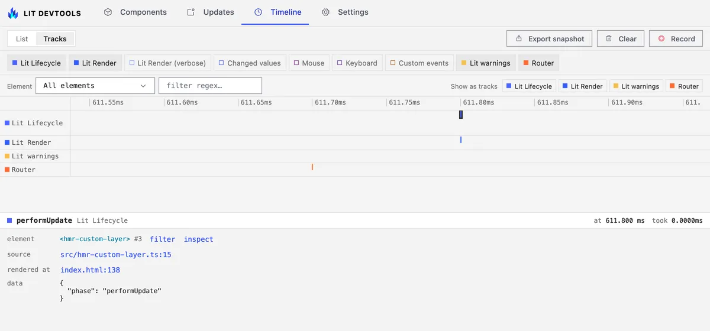Open the index.html:138 rendered-at link
Viewport: 710px width, 331px height.
(x=90, y=270)
